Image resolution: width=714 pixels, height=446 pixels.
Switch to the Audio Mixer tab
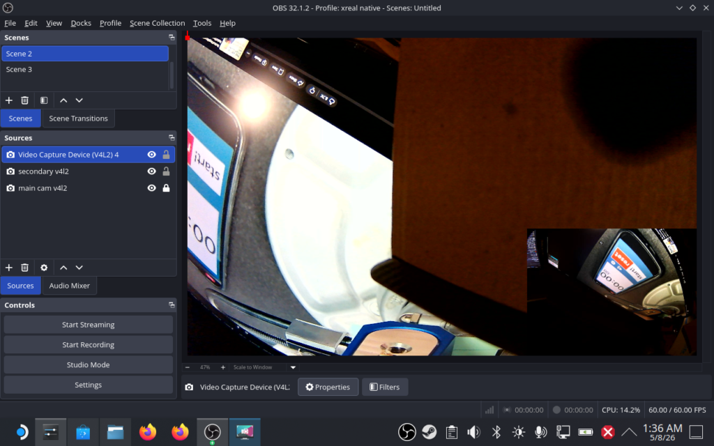[x=69, y=286]
